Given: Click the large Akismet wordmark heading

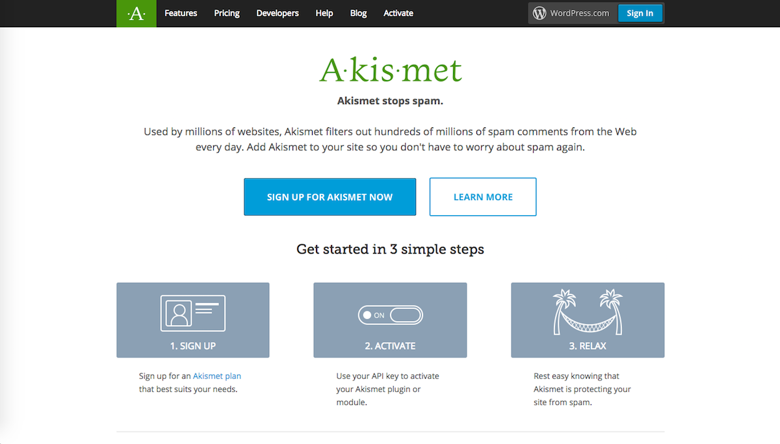Looking at the screenshot, I should pyautogui.click(x=391, y=70).
